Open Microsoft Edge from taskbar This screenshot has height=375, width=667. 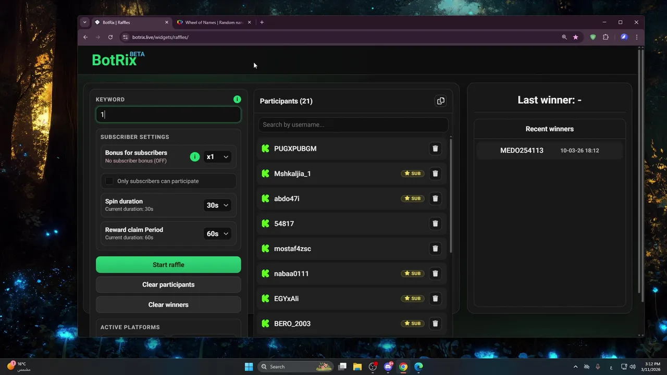[x=418, y=367]
